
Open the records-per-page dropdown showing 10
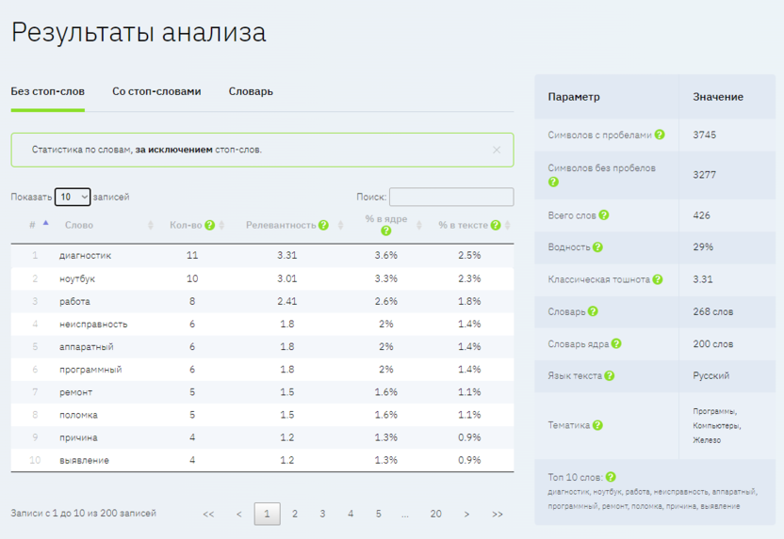click(73, 198)
